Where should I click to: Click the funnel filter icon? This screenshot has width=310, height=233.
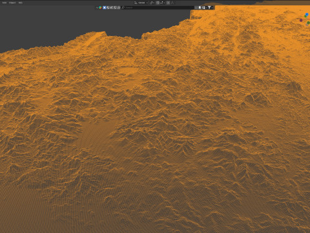209,8
